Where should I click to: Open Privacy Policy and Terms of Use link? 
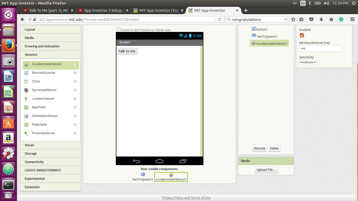[186, 198]
